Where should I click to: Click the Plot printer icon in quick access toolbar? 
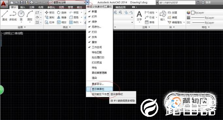click(32, 2)
